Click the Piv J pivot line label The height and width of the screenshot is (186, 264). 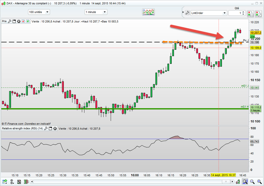click(246, 40)
